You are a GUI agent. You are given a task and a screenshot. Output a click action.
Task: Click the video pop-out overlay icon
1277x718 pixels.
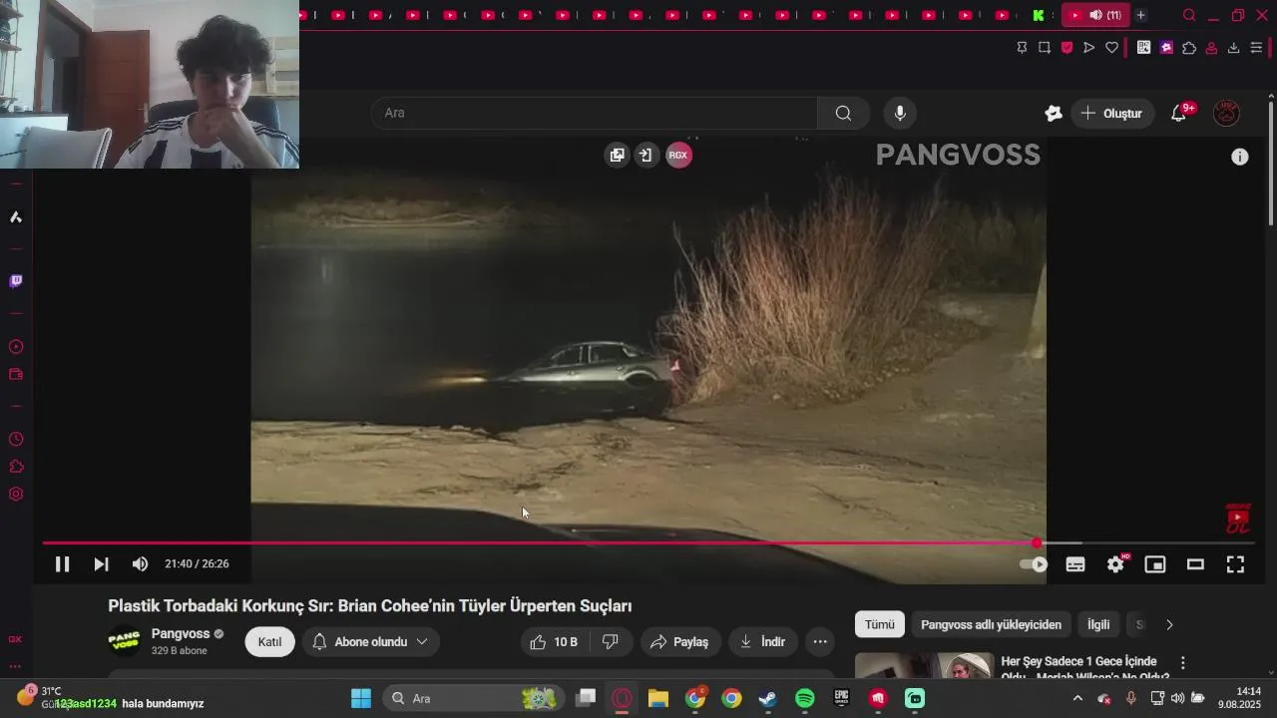pyautogui.click(x=618, y=156)
